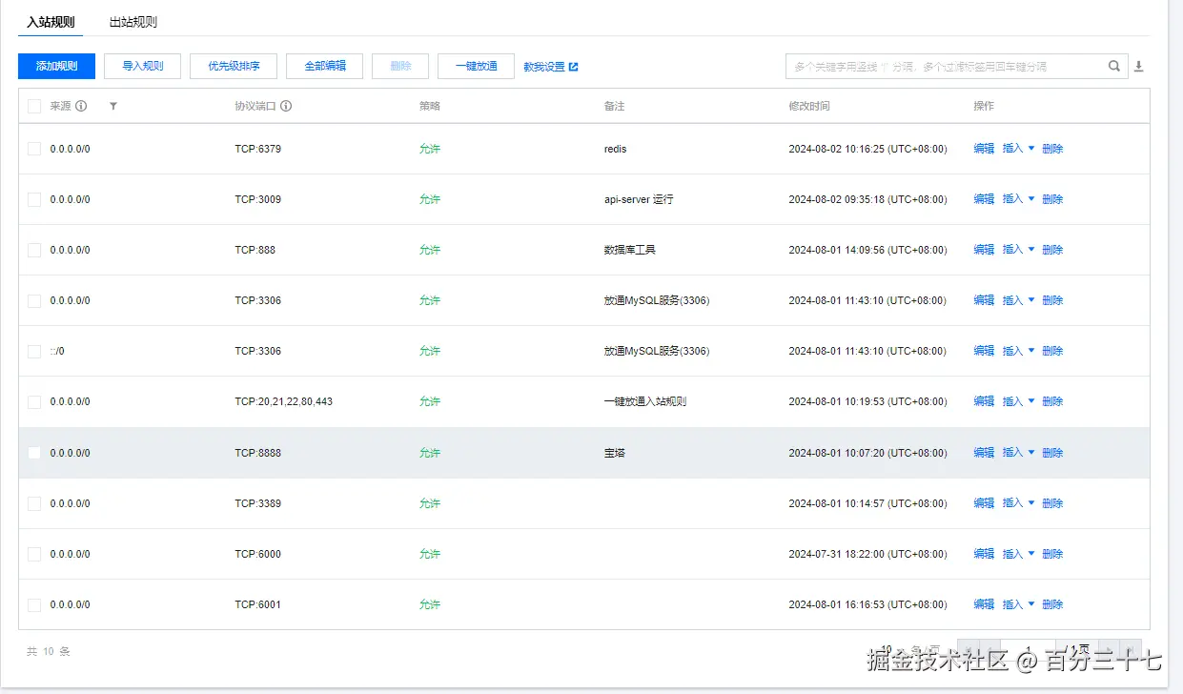Viewport: 1183px width, 694px height.
Task: Tick checkbox for ::/0 TCP:3306 rule
Action: click(34, 351)
